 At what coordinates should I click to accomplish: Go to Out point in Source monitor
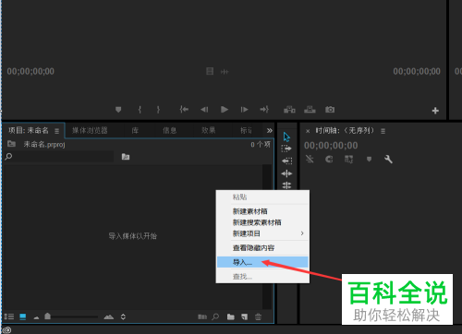(x=264, y=109)
